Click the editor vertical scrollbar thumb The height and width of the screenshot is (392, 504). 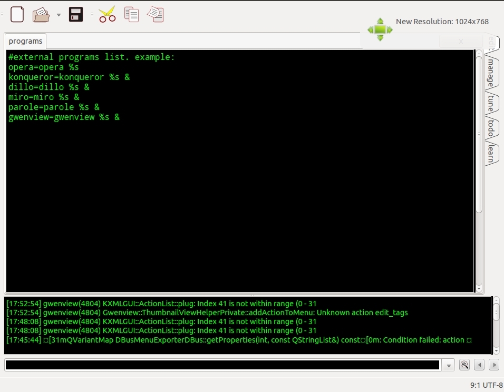479,134
